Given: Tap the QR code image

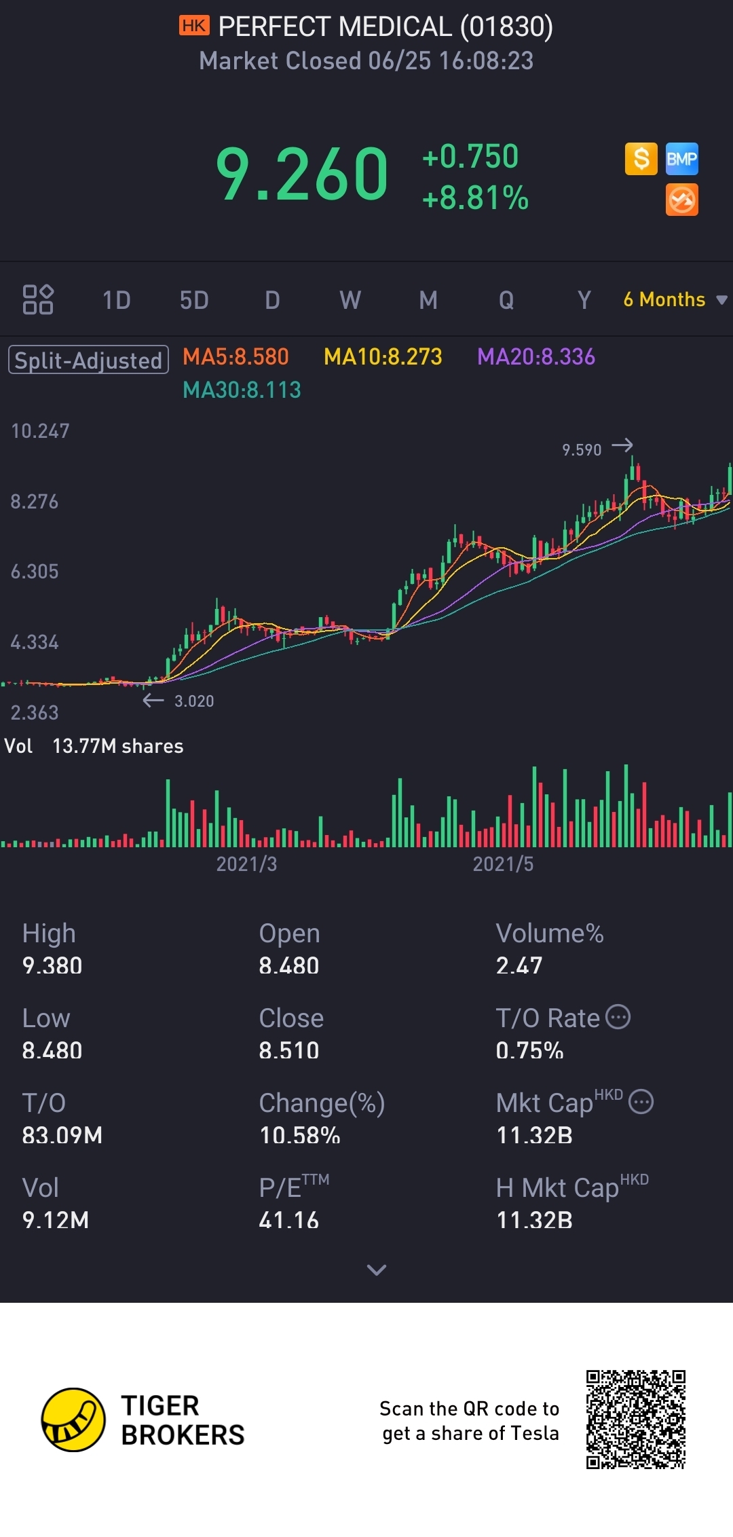Looking at the screenshot, I should (x=635, y=1420).
